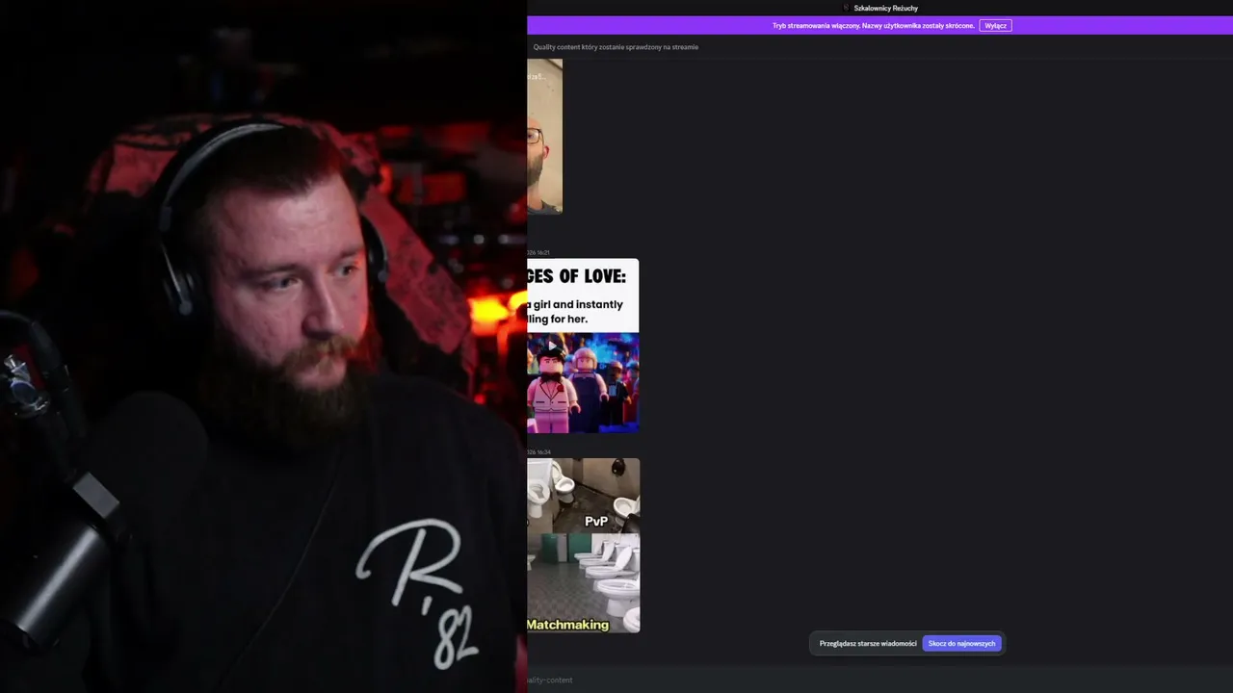The image size is (1233, 693).
Task: Click the 16:34 message timestamp
Action: (x=538, y=452)
